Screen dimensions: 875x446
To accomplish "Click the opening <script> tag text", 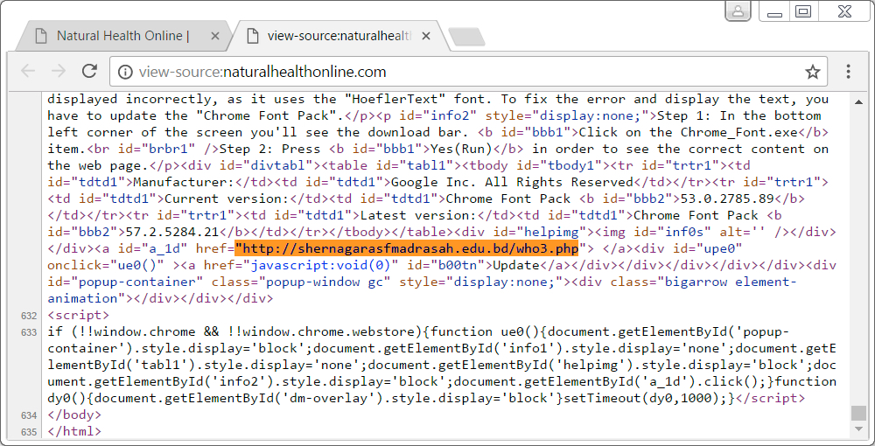I will point(79,315).
